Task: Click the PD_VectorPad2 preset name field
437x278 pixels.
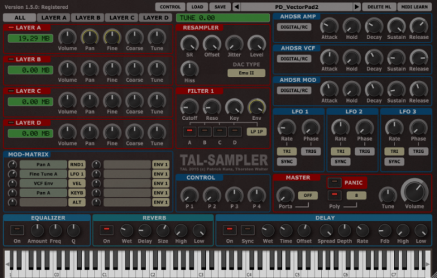Action: 297,7
